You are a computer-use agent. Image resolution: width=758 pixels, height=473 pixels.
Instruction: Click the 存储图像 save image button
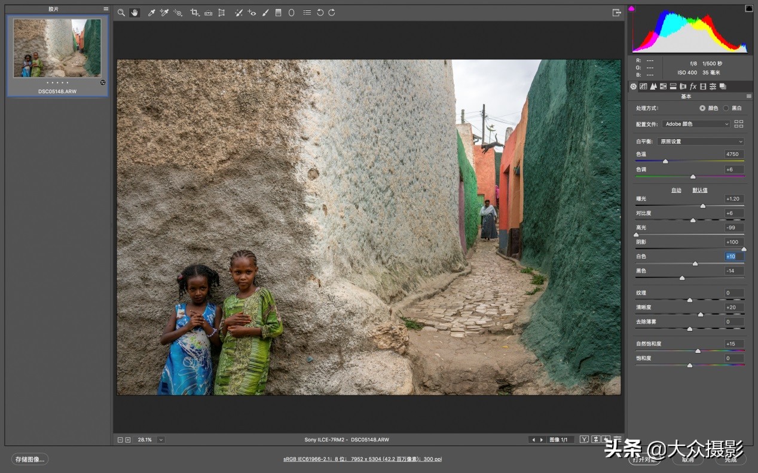pos(30,459)
